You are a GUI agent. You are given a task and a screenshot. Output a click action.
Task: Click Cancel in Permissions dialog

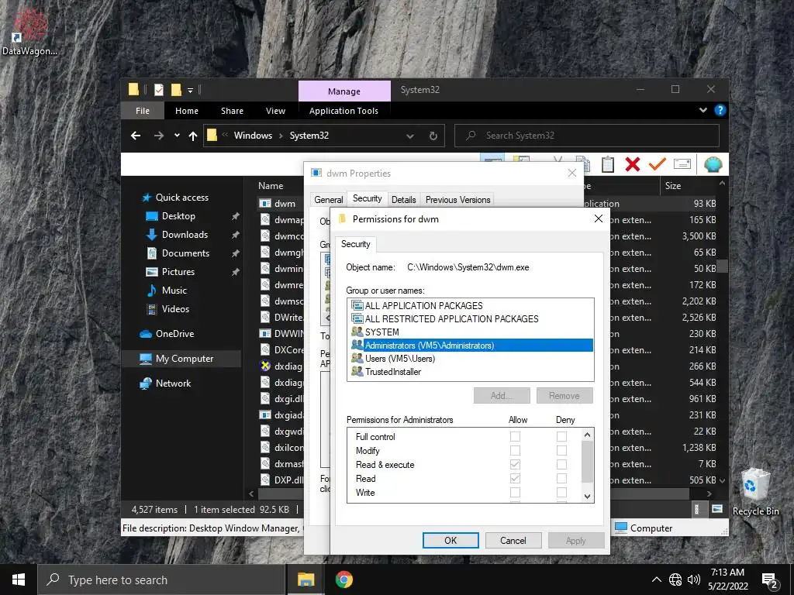[x=513, y=540]
